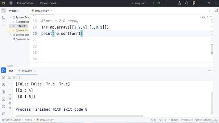Rerun array_sort in Run panel
The height and width of the screenshot is (123, 219).
coord(9,78)
